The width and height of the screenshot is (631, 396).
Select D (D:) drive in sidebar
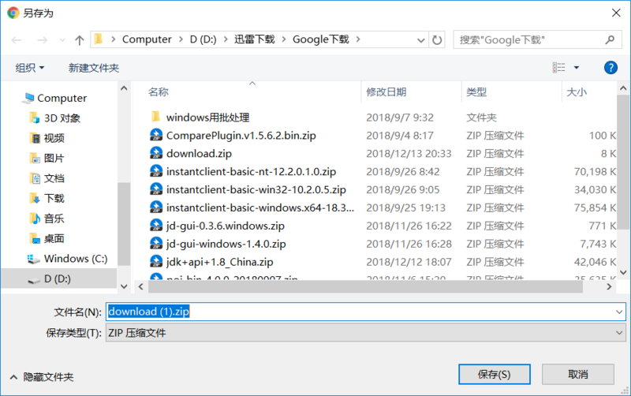[57, 278]
